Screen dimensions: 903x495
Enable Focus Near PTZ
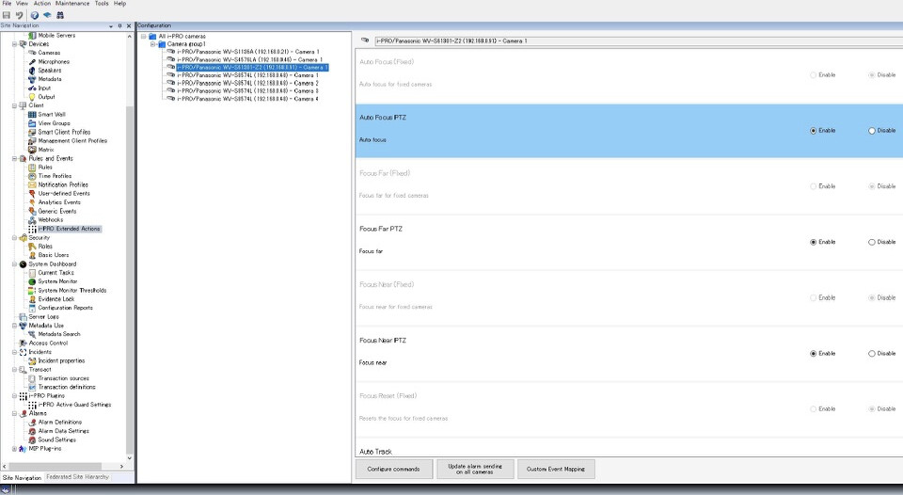(813, 353)
